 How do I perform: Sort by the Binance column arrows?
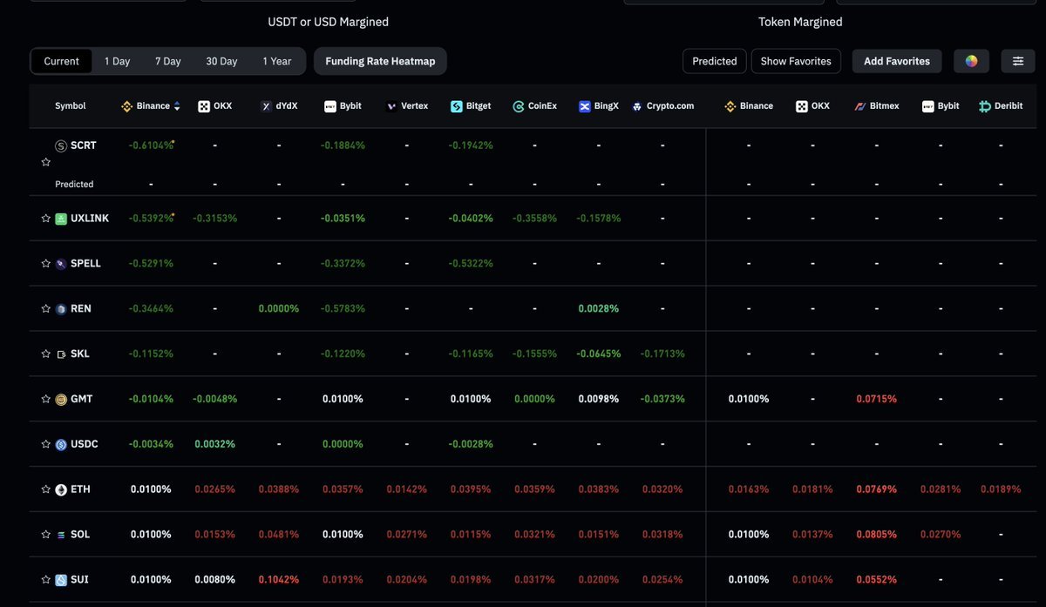coord(177,106)
